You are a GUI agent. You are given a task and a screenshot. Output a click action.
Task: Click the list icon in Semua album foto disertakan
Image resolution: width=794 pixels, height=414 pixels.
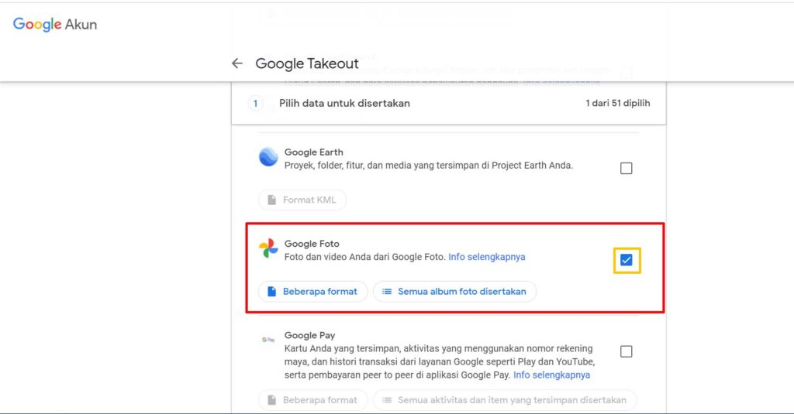tap(387, 291)
